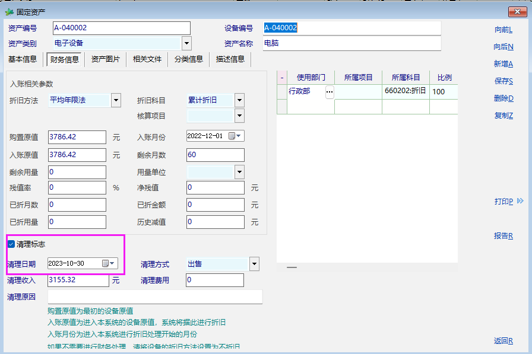Screen dimensions: 532x354
Task: Click the 返回 button
Action: click(x=503, y=341)
